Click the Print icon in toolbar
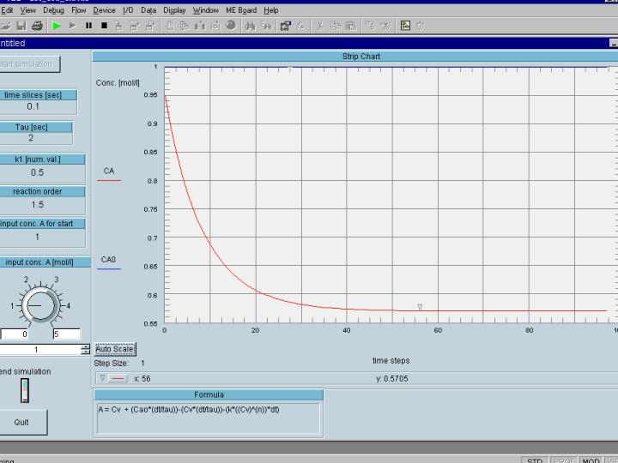Viewport: 618px width, 463px height. [x=37, y=26]
